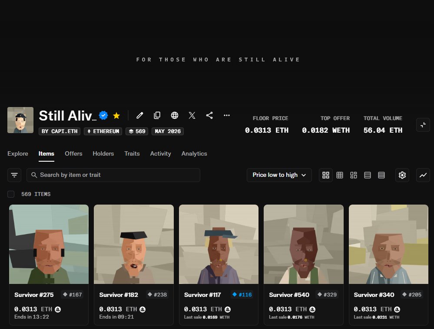This screenshot has width=434, height=329.
Task: Collapse the stats panel with arrows icon
Action: click(x=423, y=125)
